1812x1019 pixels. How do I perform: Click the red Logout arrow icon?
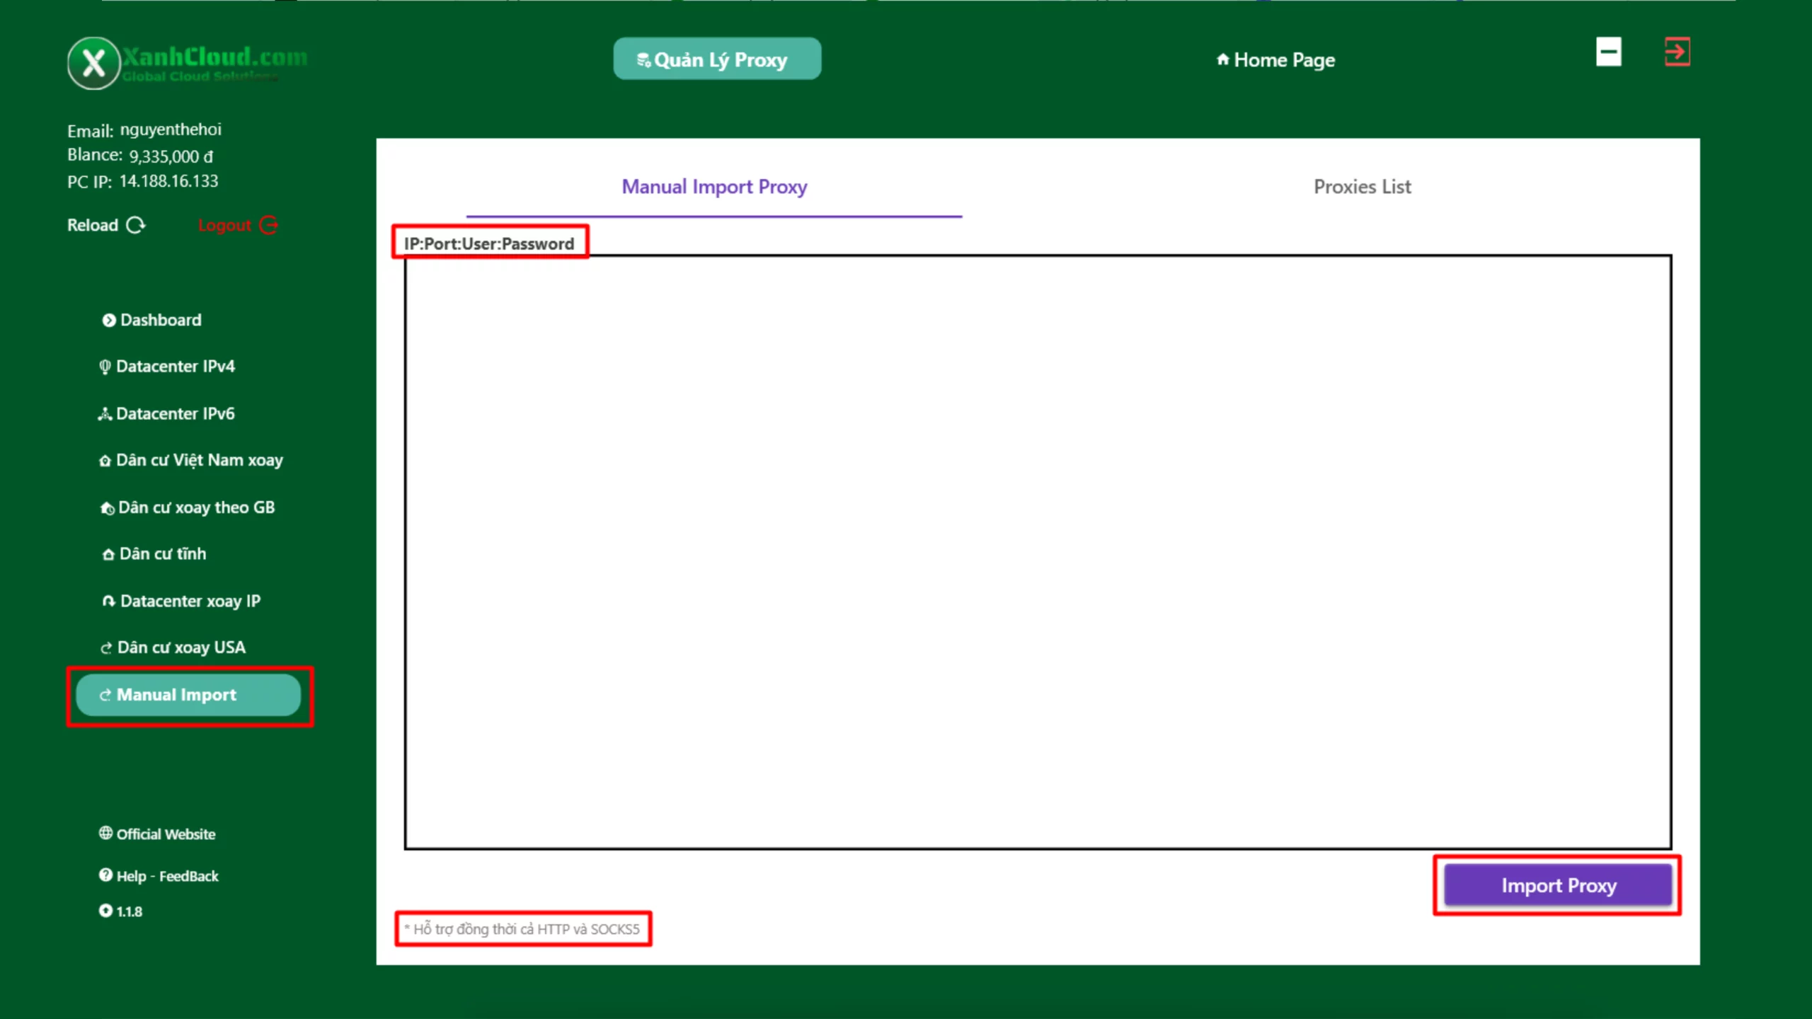click(x=269, y=225)
